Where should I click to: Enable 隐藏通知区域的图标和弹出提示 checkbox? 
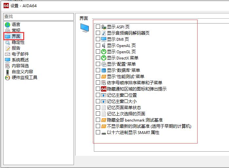click(x=98, y=89)
